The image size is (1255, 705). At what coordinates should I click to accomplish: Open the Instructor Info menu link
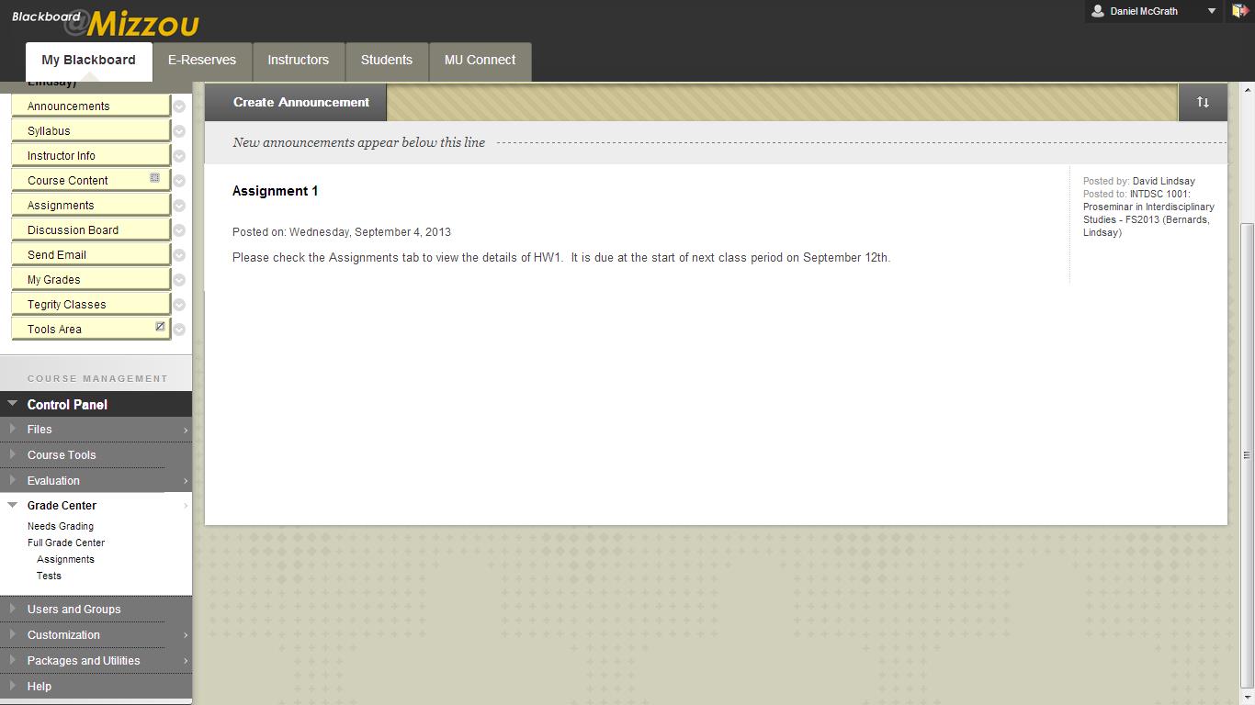coord(62,156)
